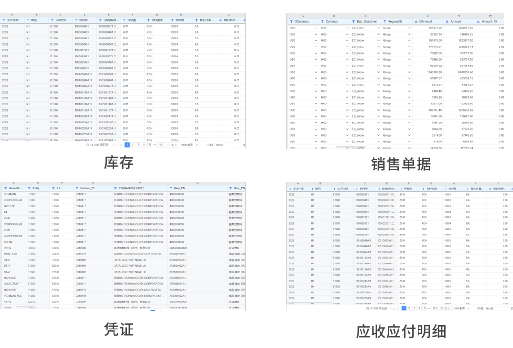Click the text-type icon of 会计年度 column in 库存 table
The width and height of the screenshot is (513, 348).
pos(4,20)
